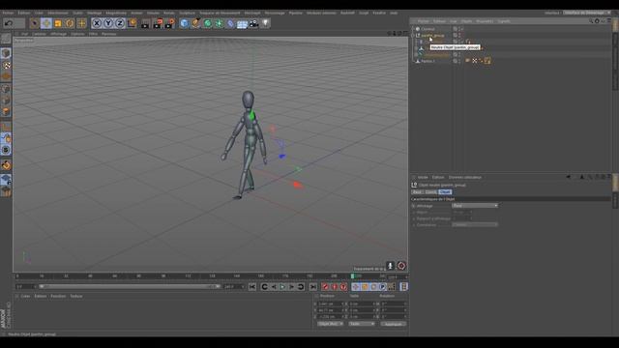Open the deformer objects icon
The height and width of the screenshot is (348, 619).
point(230,23)
